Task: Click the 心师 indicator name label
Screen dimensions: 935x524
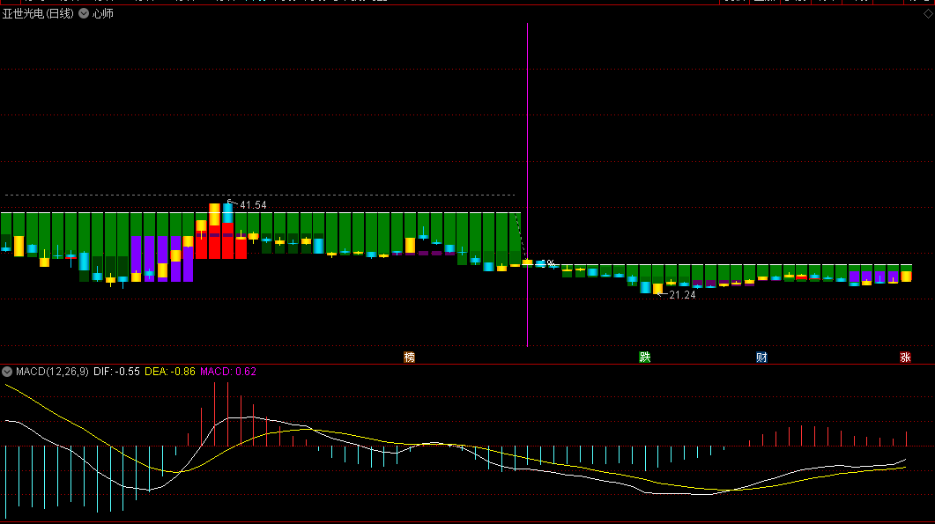Action: click(x=103, y=13)
